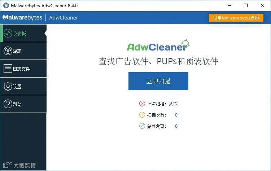
Task: Click the Malwarebytes logo in header
Action: click(22, 17)
